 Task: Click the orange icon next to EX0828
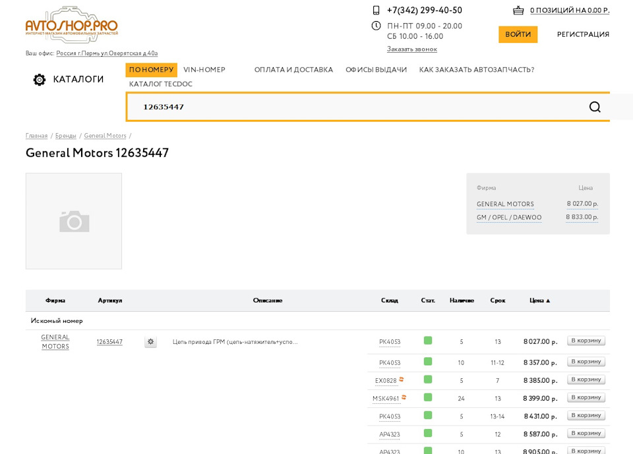[402, 380]
